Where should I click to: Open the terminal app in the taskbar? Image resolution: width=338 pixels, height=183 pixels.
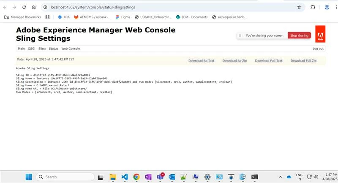point(255,177)
